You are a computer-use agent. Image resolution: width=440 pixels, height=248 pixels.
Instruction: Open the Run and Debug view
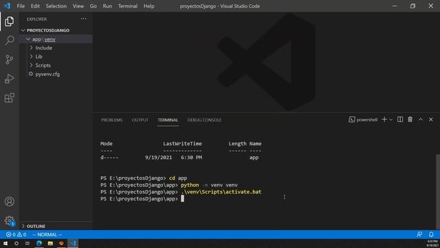click(9, 79)
